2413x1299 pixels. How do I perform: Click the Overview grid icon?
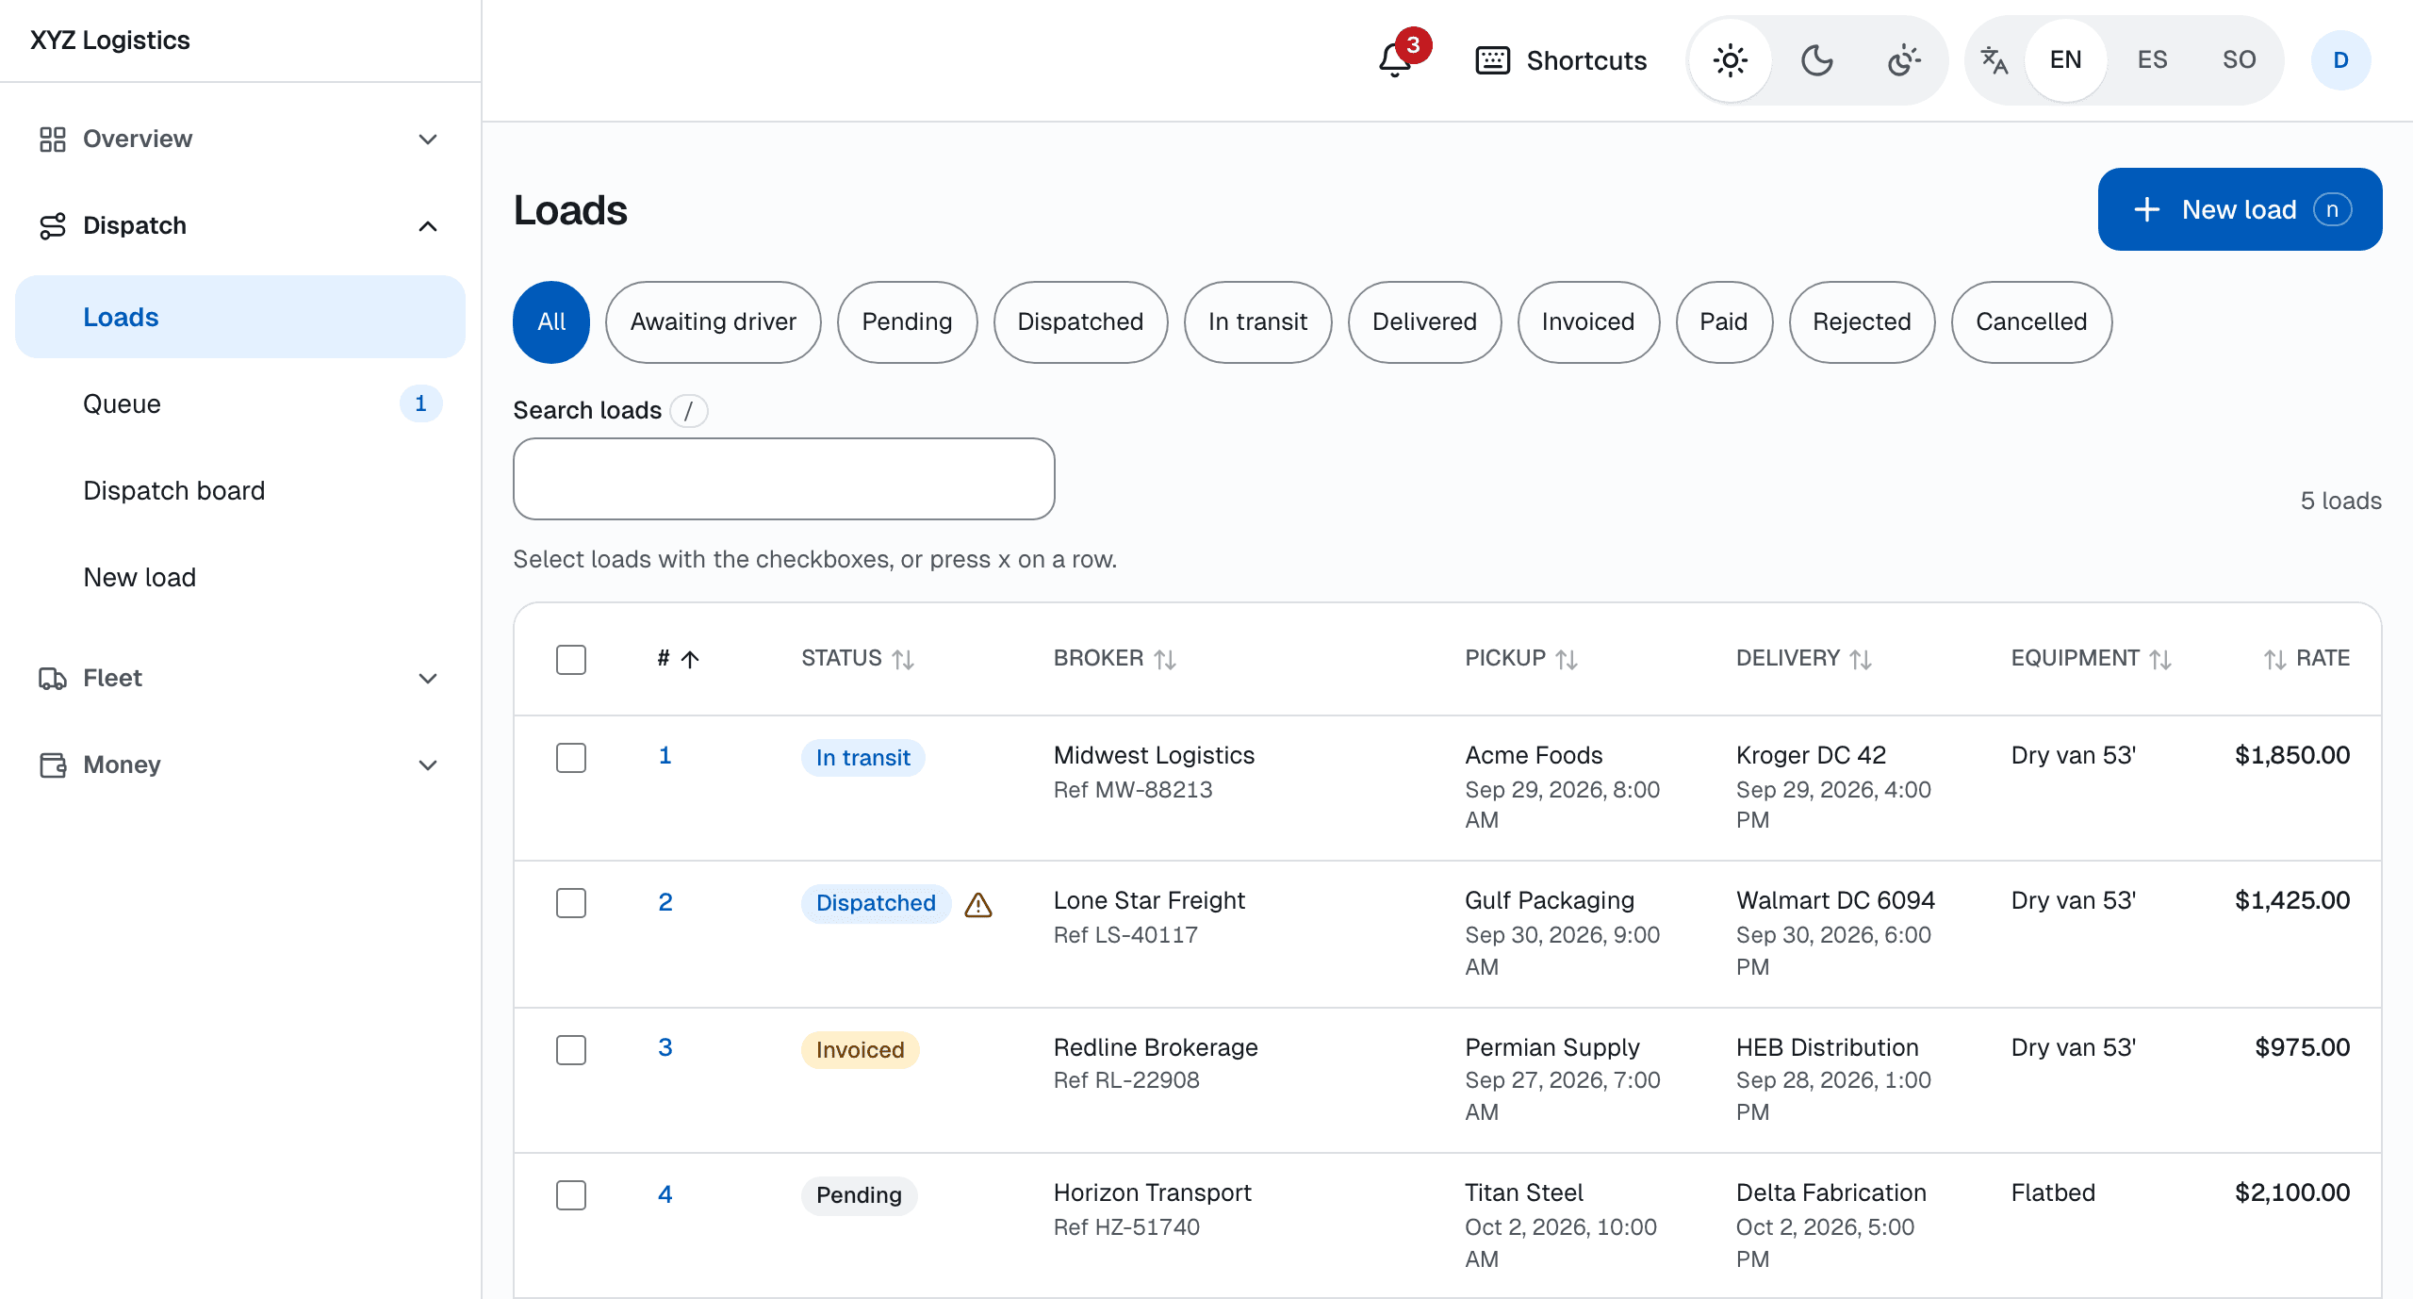53,140
